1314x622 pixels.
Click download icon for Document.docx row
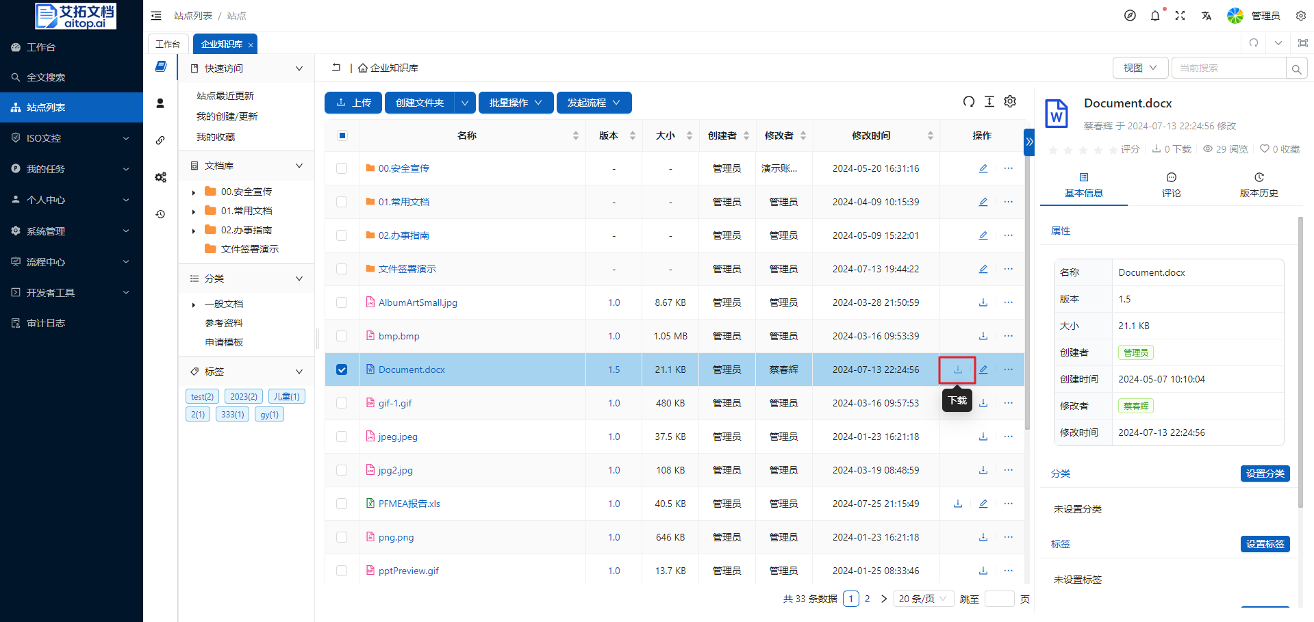[x=957, y=370]
